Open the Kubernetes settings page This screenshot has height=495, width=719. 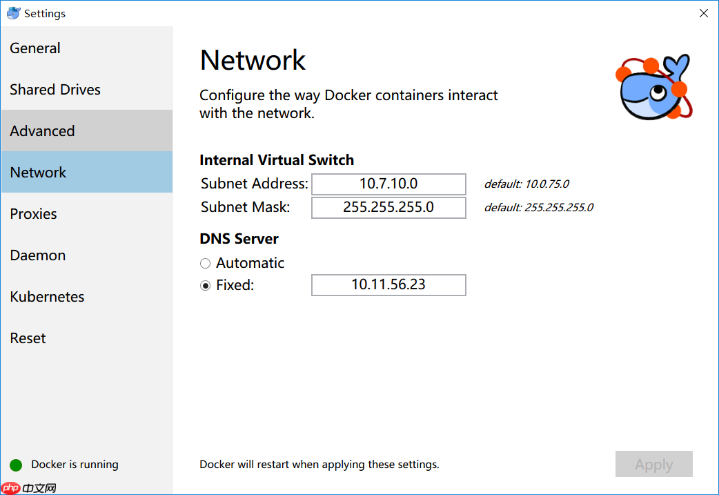click(x=47, y=296)
